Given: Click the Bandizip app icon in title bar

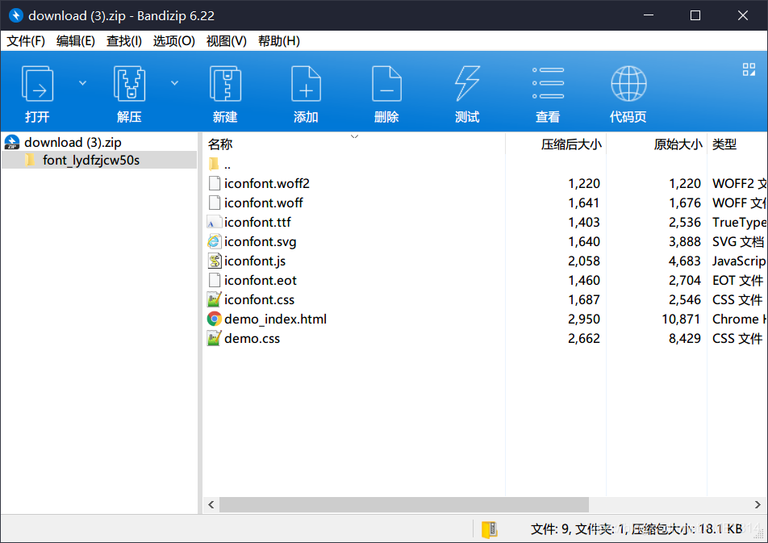Looking at the screenshot, I should [16, 15].
